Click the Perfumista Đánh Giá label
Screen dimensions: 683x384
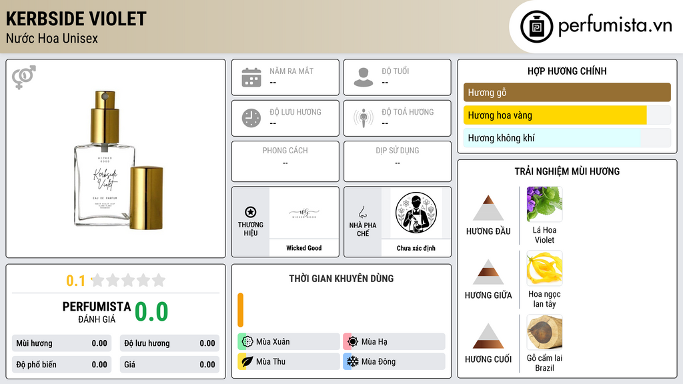pos(96,312)
